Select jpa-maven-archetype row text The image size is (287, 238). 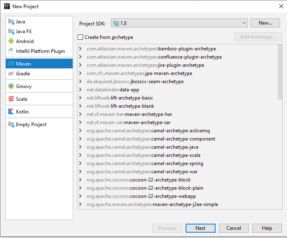tap(140, 73)
